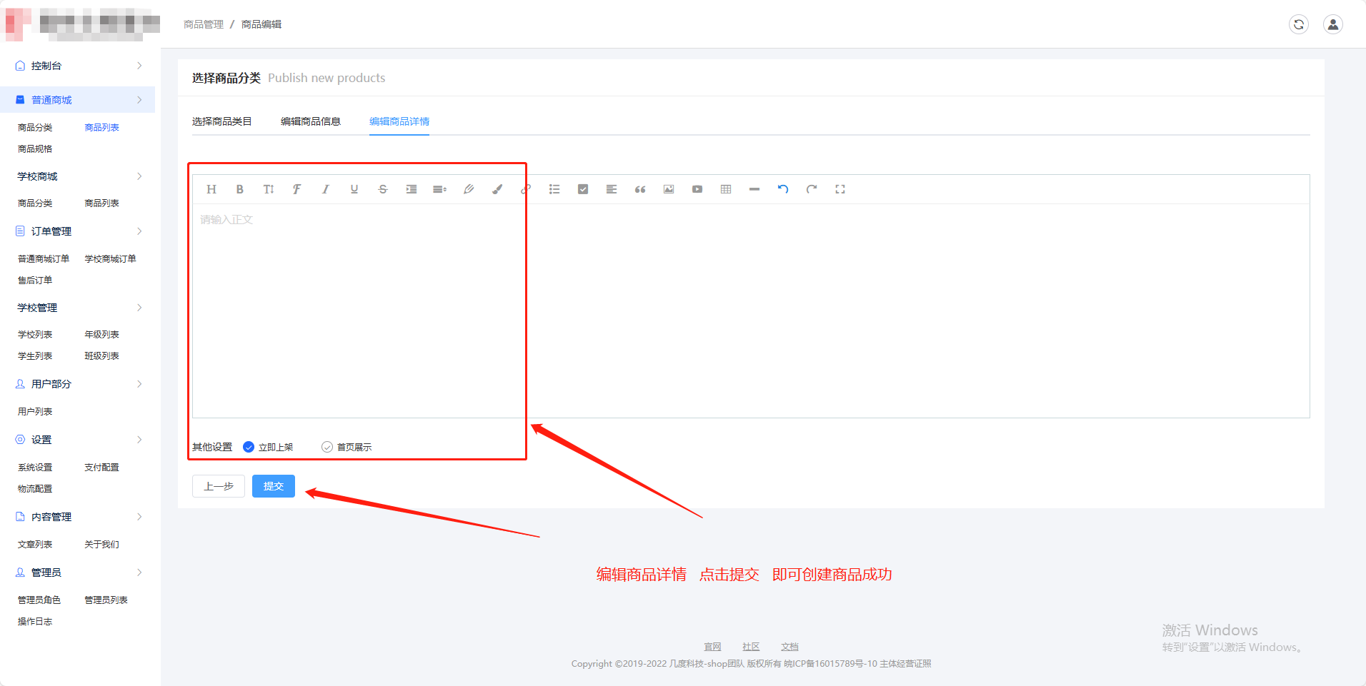Insert a blockquote in the editor

point(640,189)
